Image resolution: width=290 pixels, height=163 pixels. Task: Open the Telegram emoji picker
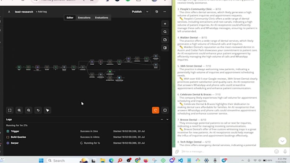(x=276, y=152)
